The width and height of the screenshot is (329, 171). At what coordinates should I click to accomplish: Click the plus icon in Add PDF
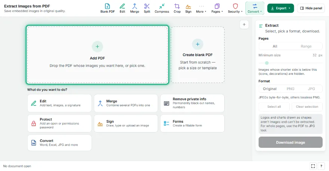point(97,46)
